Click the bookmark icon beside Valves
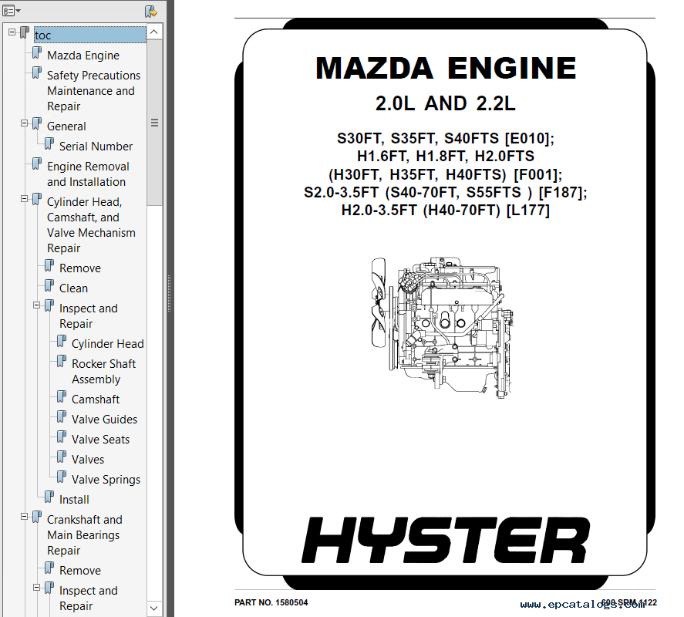The image size is (684, 617). tap(62, 458)
